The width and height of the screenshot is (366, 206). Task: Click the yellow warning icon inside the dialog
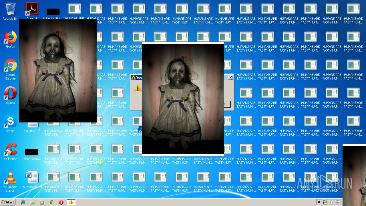(x=138, y=88)
